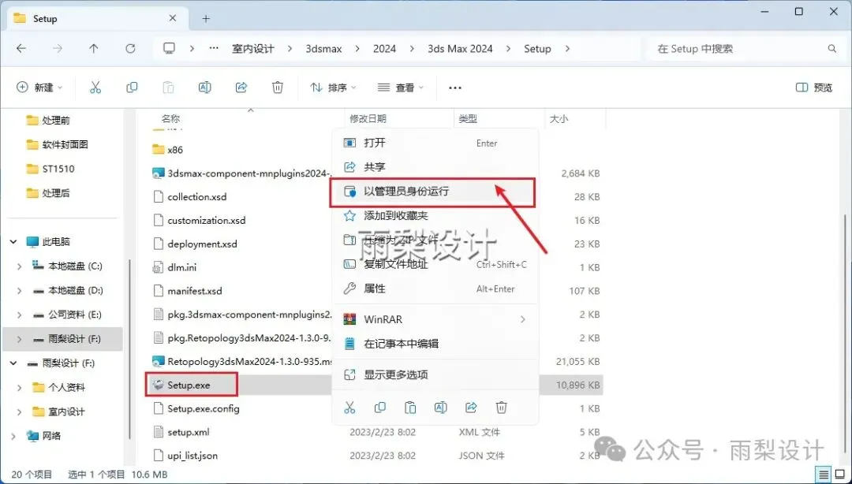This screenshot has height=484, width=852.
Task: Expand Local Disk (C:) in sidebar
Action: tap(20, 266)
